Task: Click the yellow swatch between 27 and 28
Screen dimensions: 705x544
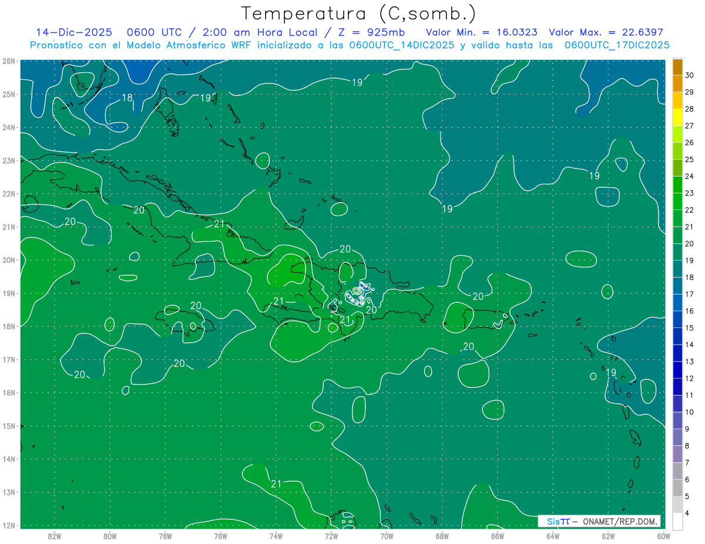Action: click(677, 117)
